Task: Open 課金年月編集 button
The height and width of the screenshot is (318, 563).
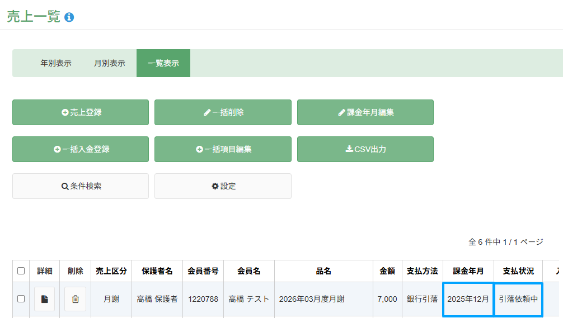Action: [x=365, y=112]
